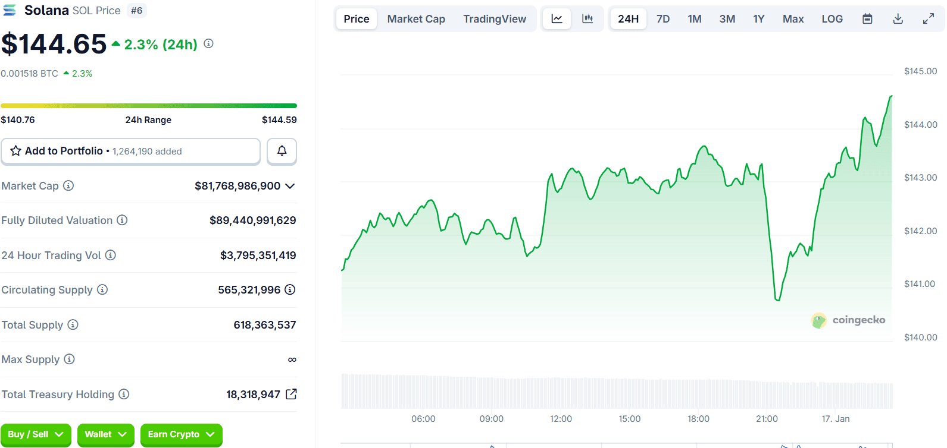The height and width of the screenshot is (448, 947).
Task: Expand the Market Cap value chevron
Action: (290, 186)
